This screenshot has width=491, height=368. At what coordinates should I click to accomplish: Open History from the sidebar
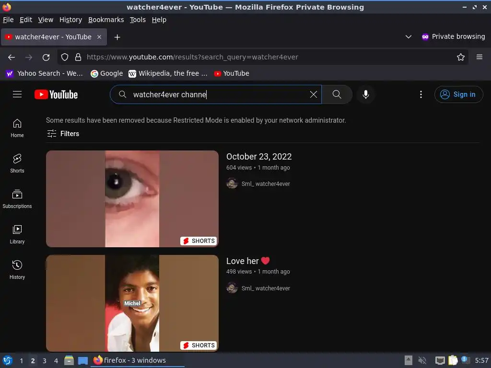tap(17, 270)
